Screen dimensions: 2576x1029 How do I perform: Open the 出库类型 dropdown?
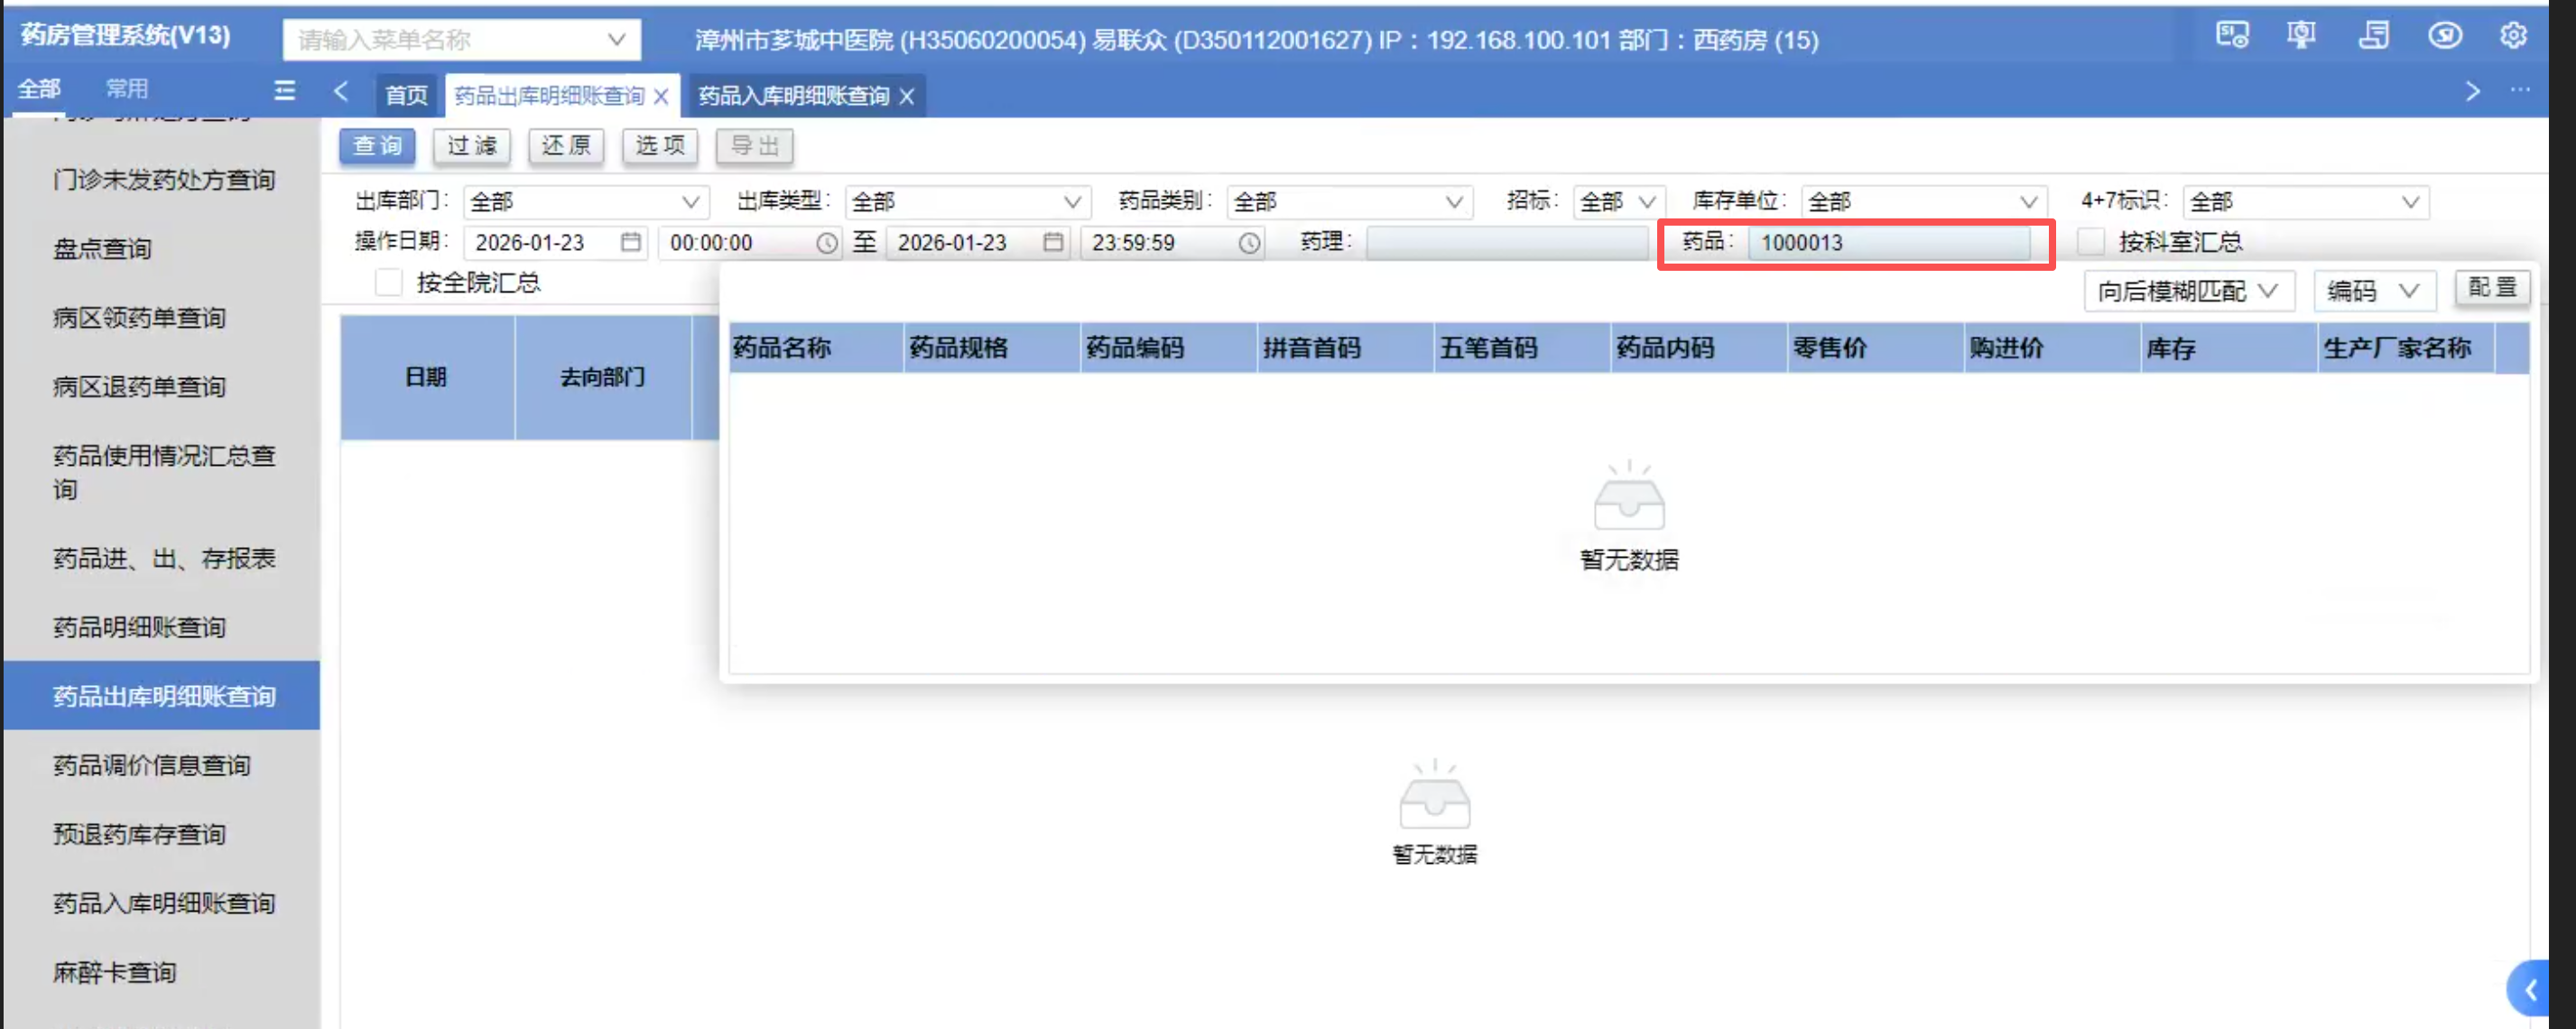tap(967, 202)
